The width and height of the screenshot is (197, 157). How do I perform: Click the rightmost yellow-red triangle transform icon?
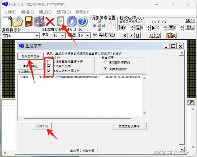click(x=174, y=36)
